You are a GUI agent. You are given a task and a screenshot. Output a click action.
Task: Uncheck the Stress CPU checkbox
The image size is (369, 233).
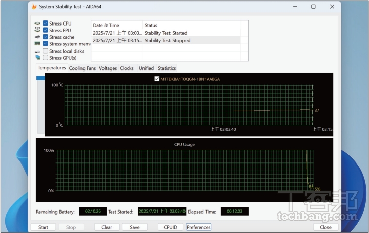(x=46, y=24)
